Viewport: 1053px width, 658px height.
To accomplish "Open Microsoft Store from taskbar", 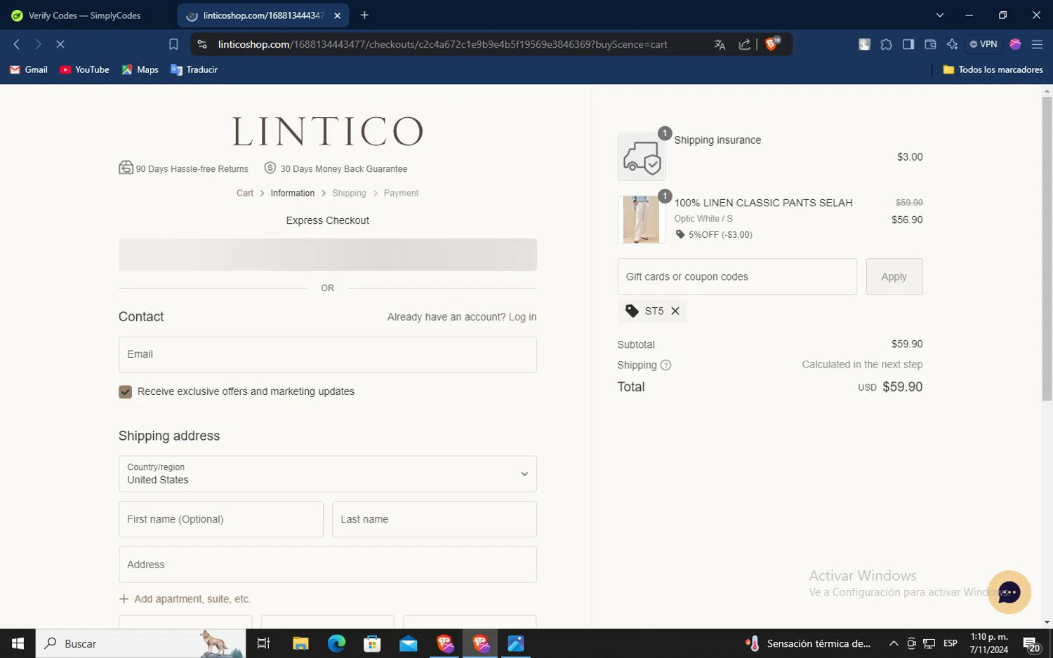I will pos(372,643).
